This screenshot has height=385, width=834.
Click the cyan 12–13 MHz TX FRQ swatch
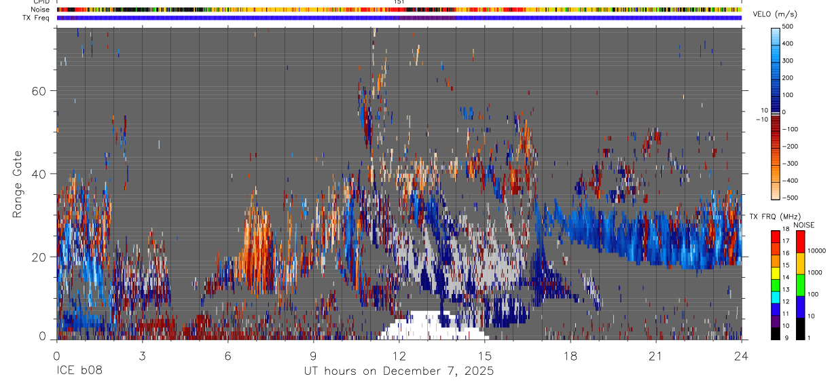pyautogui.click(x=776, y=296)
